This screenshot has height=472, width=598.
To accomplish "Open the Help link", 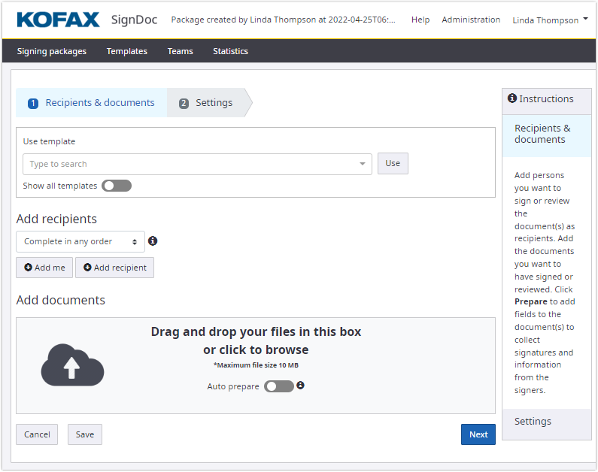I will 420,20.
